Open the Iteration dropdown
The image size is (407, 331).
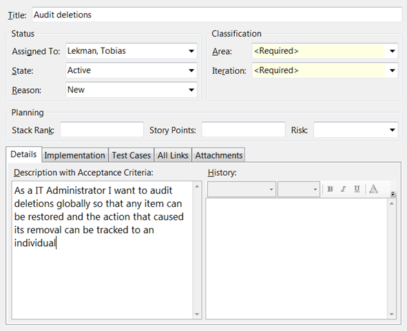pos(393,70)
